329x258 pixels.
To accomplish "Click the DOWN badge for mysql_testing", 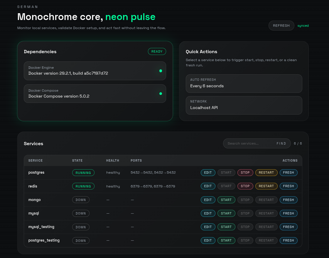I will [81, 227].
